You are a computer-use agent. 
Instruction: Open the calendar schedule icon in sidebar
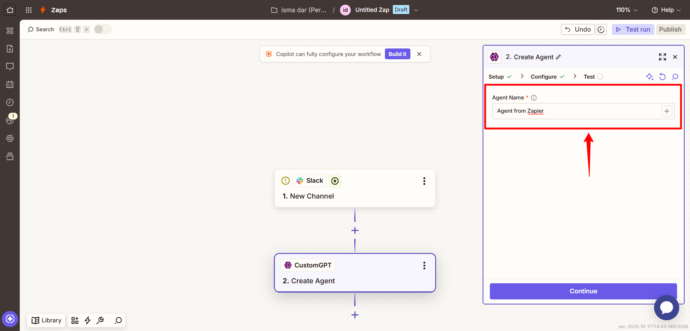pyautogui.click(x=10, y=84)
